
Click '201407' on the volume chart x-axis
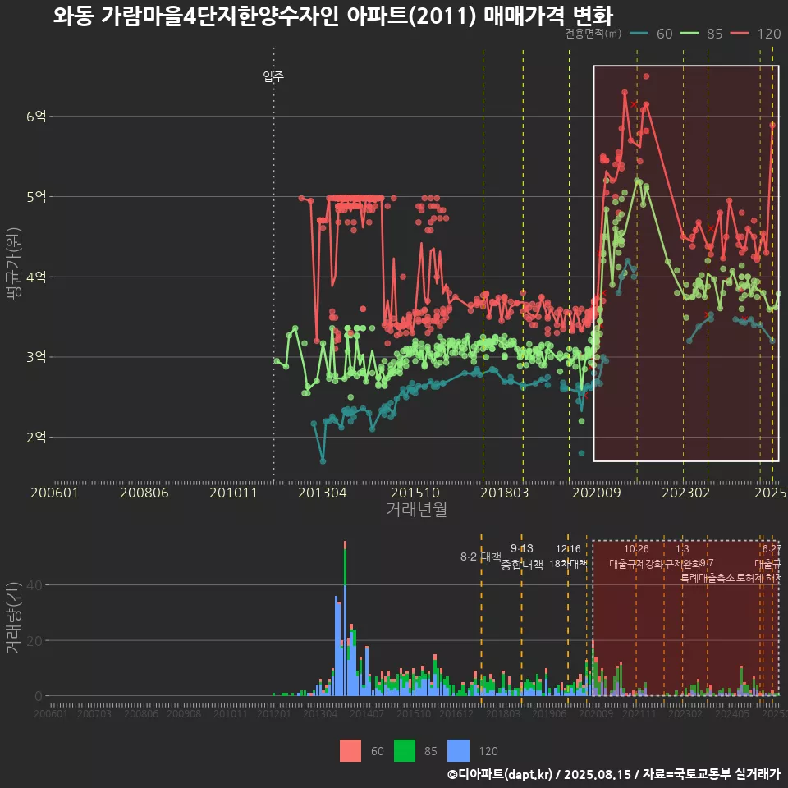[366, 713]
